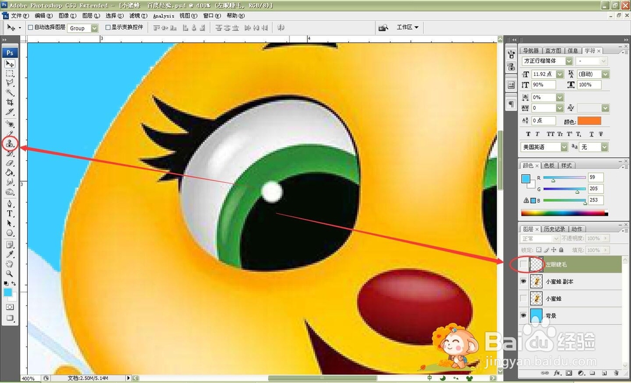This screenshot has height=383, width=631.
Task: Open the 滤镜 menu
Action: (134, 16)
